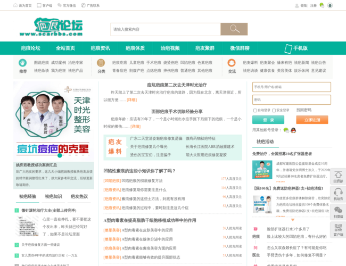346x266 pixels.
Task: Open the 扫微信 WeChat scan widget
Action: [338, 212]
